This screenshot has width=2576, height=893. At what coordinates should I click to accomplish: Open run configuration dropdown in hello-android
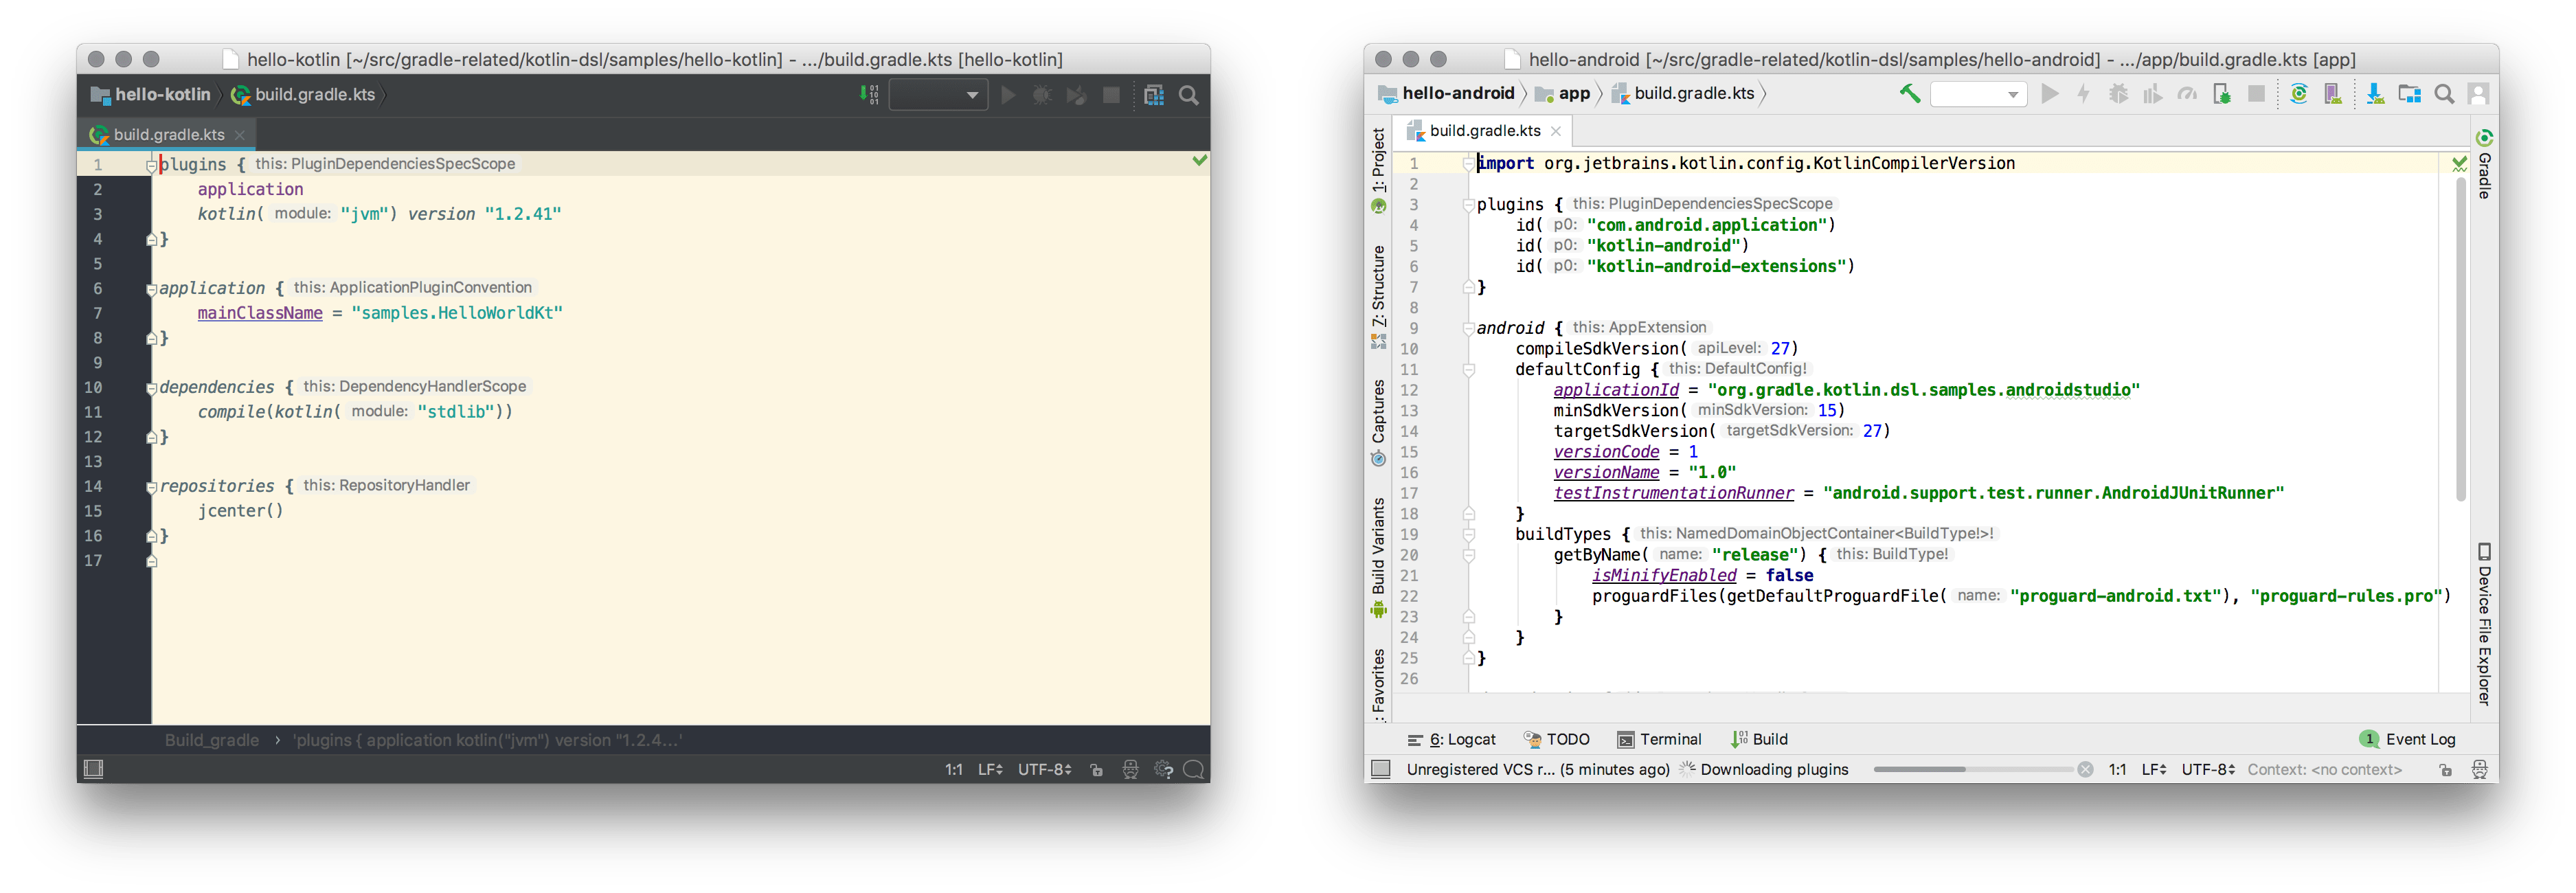click(1978, 94)
